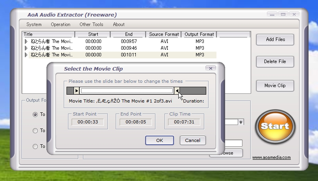Click inside the selected slide bar range
This screenshot has width=318, height=181.
tap(127, 91)
